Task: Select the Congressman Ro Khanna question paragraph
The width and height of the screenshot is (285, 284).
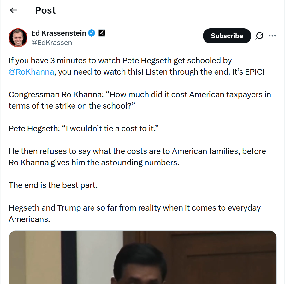Action: coord(140,100)
